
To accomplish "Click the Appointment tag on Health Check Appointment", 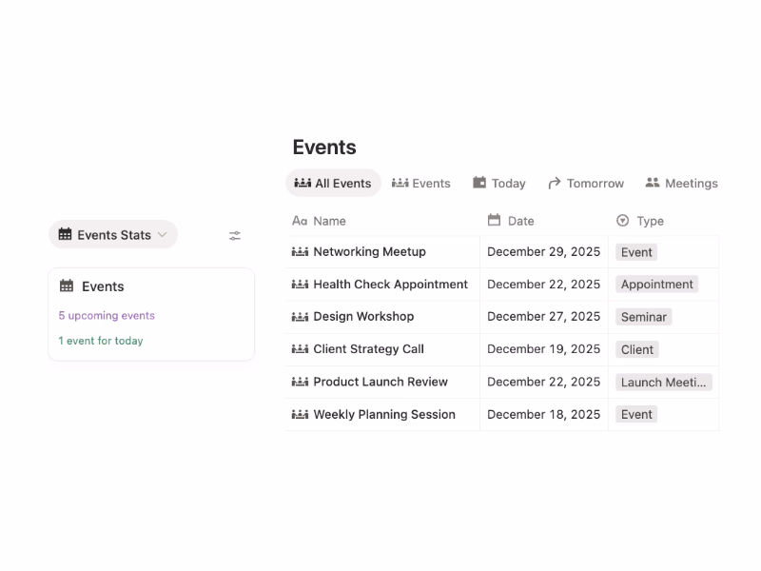I will pyautogui.click(x=656, y=284).
